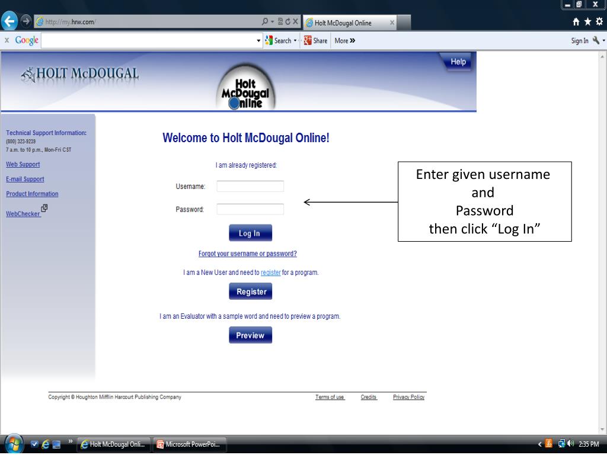Expand quick launch overflow chevron
This screenshot has height=455, width=607.
pyautogui.click(x=71, y=441)
